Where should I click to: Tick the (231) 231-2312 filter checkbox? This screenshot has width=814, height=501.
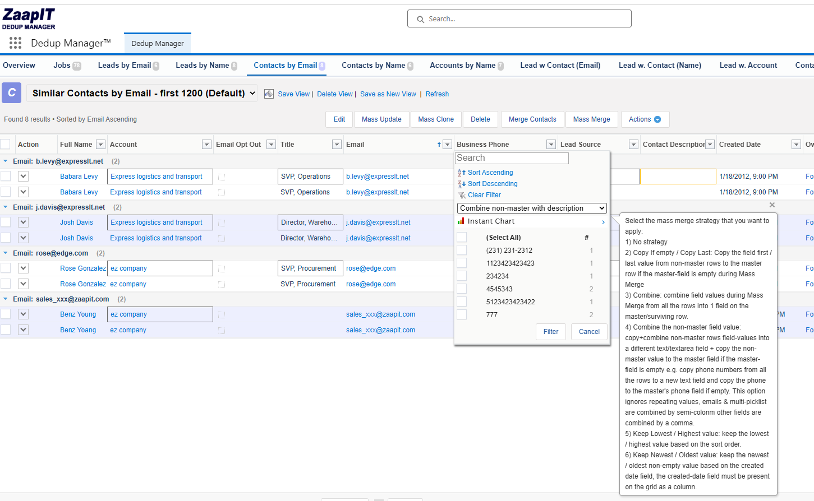coord(462,250)
